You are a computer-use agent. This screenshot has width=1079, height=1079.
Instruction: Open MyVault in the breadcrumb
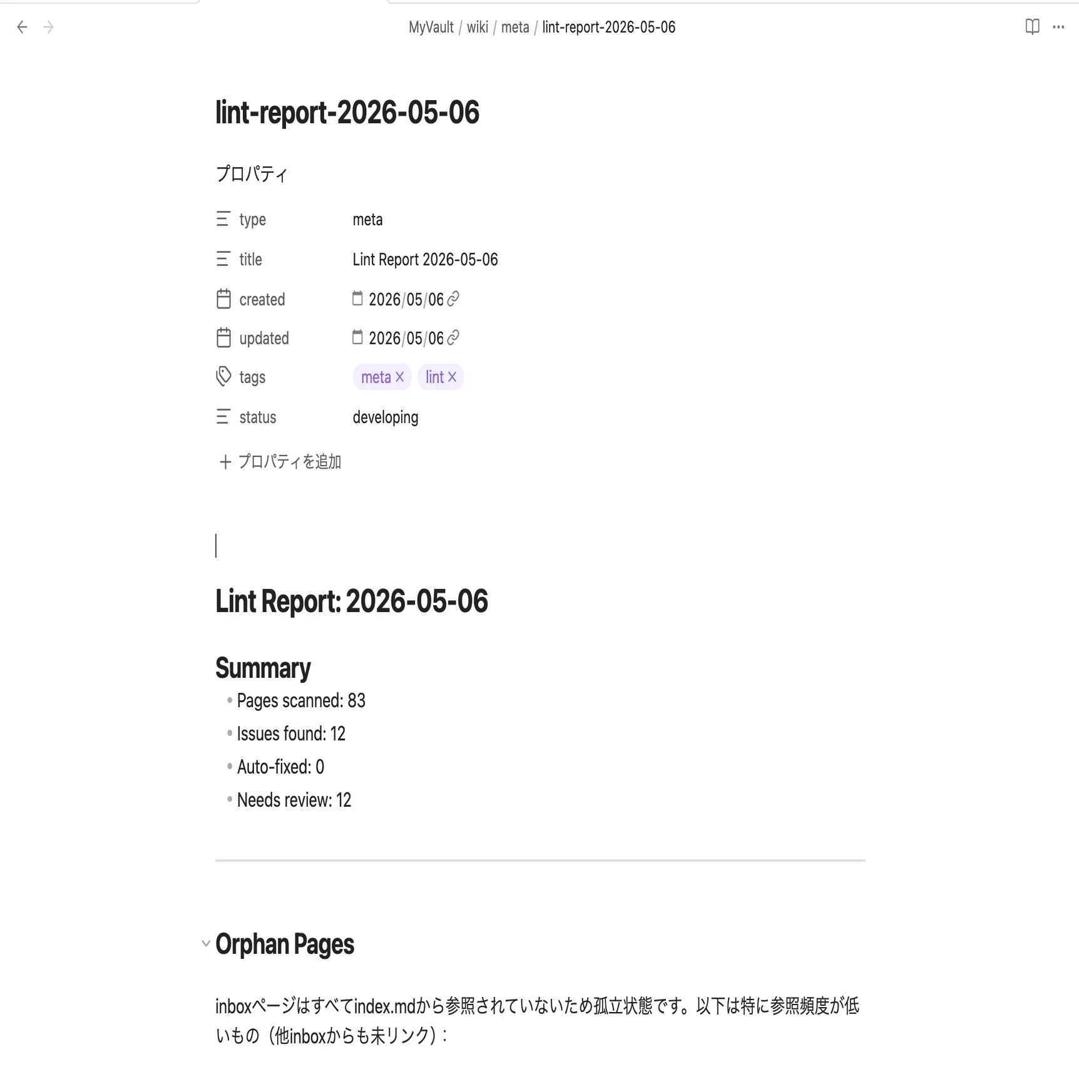click(431, 27)
